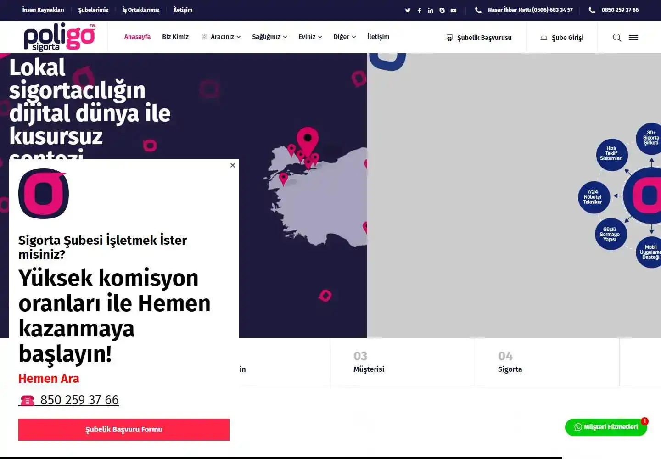Open İletişim in the main navigation
The width and height of the screenshot is (661, 459).
click(x=378, y=37)
